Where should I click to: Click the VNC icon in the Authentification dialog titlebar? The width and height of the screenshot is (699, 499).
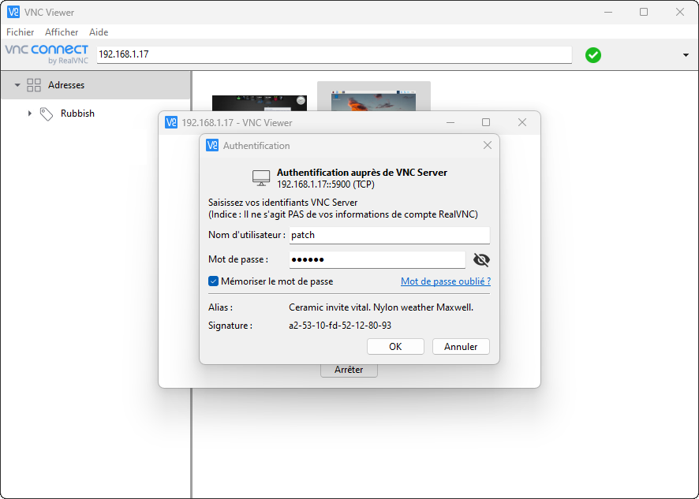[211, 145]
